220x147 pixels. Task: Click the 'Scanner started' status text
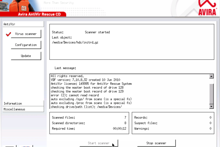pos(97,32)
